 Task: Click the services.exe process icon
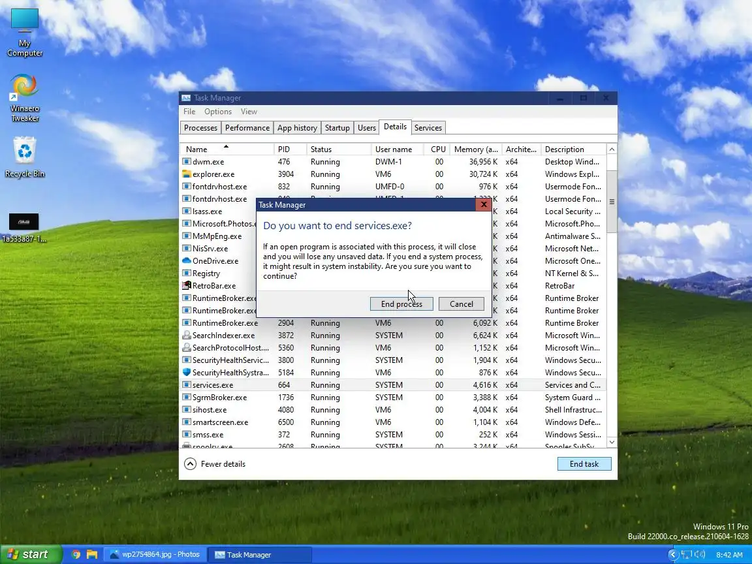click(x=187, y=385)
